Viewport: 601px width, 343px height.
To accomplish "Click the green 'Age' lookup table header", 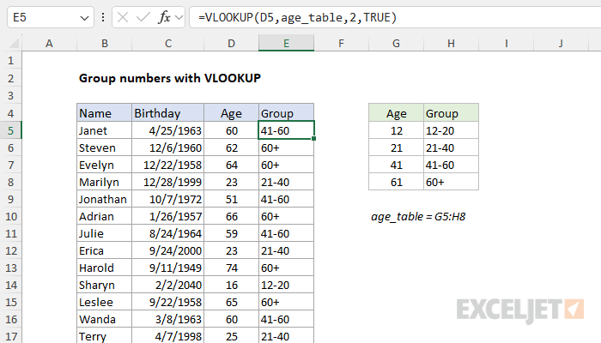I will [396, 113].
